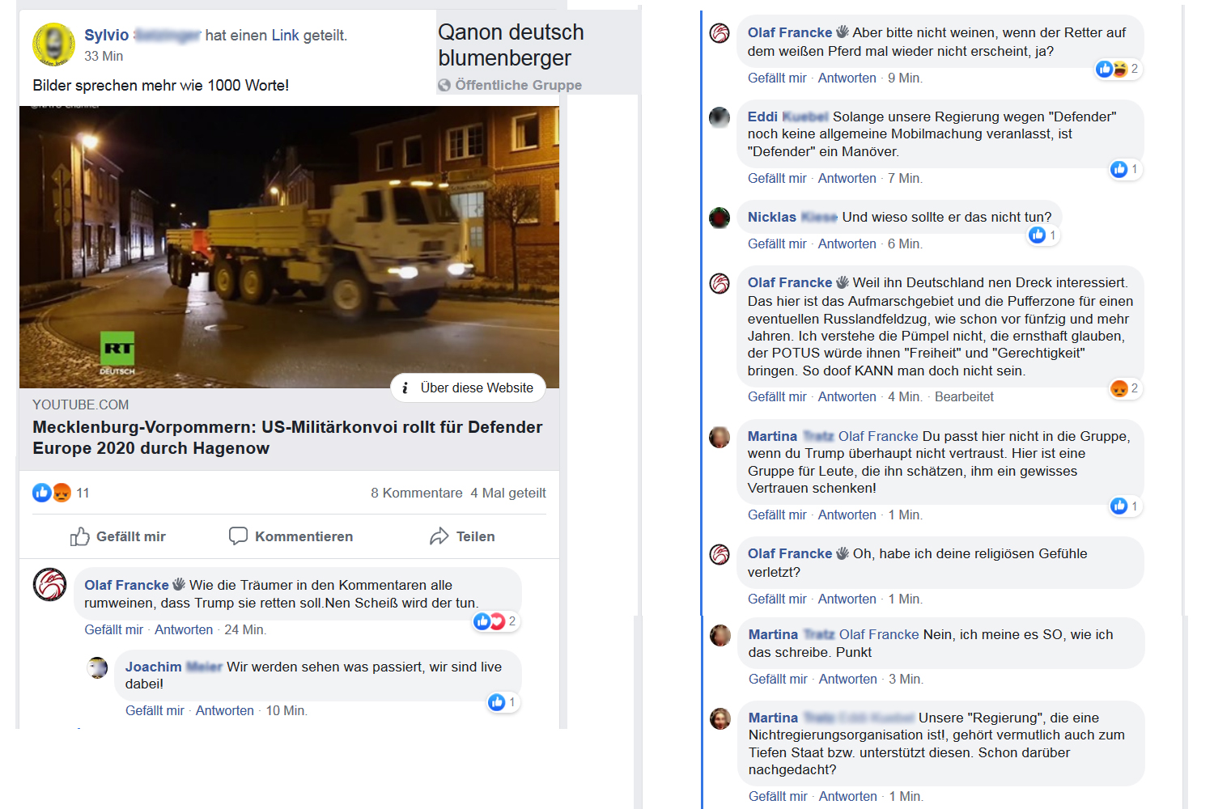Open the RT Deutsch video thumbnail
Image resolution: width=1214 pixels, height=809 pixels.
coord(289,247)
